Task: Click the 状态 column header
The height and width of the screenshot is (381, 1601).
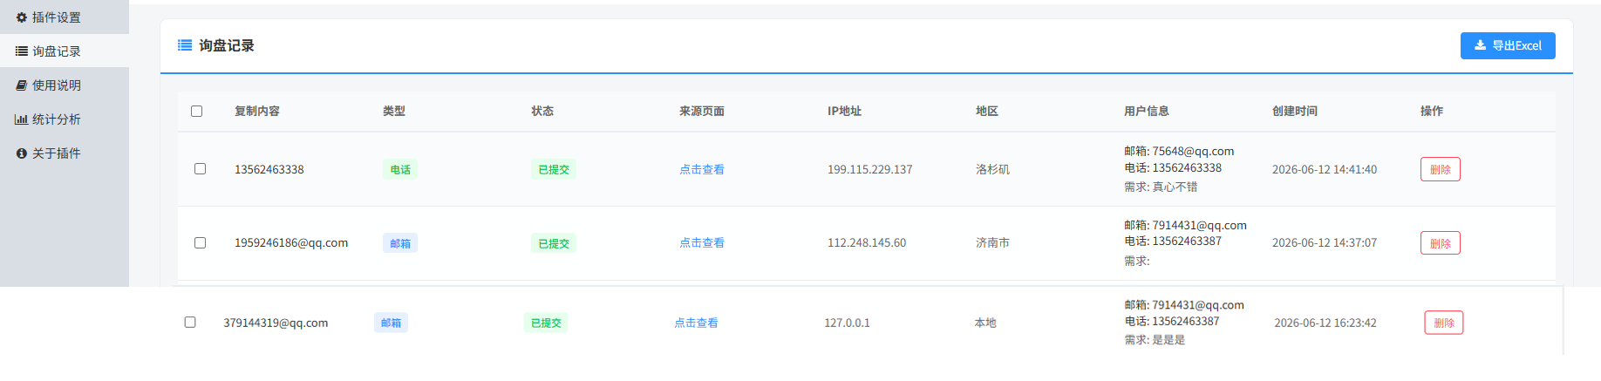Action: pos(542,111)
